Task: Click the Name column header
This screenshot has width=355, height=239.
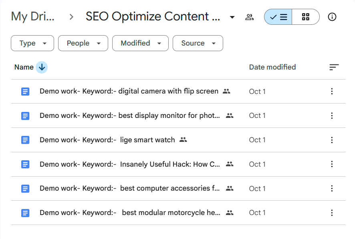Action: tap(24, 67)
